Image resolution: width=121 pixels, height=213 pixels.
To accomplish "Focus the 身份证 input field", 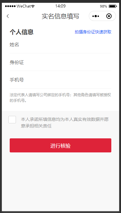I will [61, 62].
